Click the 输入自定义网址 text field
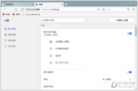Image resolution: width=138 pixels, height=91 pixels. 70,63
